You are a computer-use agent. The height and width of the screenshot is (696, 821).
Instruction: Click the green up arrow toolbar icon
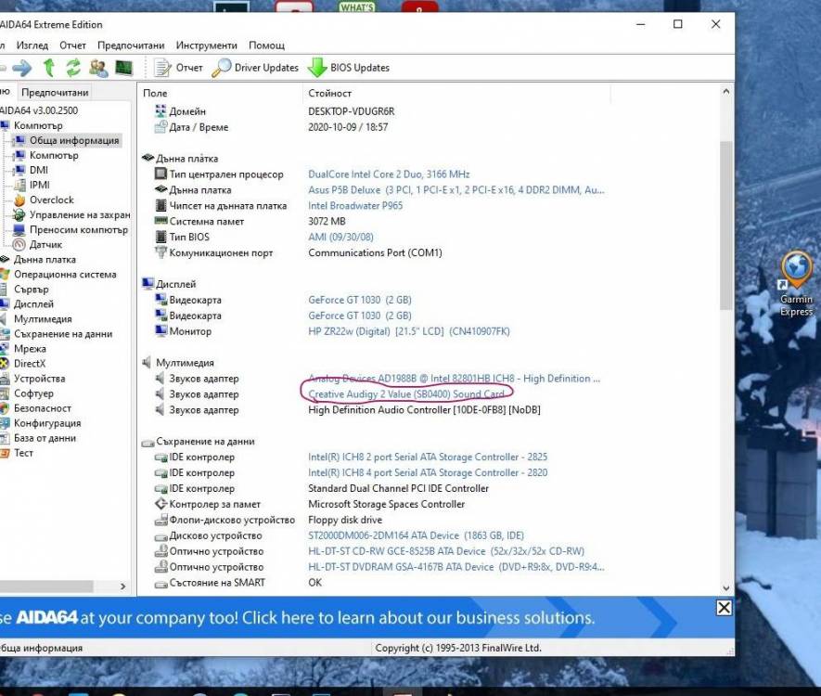[x=49, y=68]
